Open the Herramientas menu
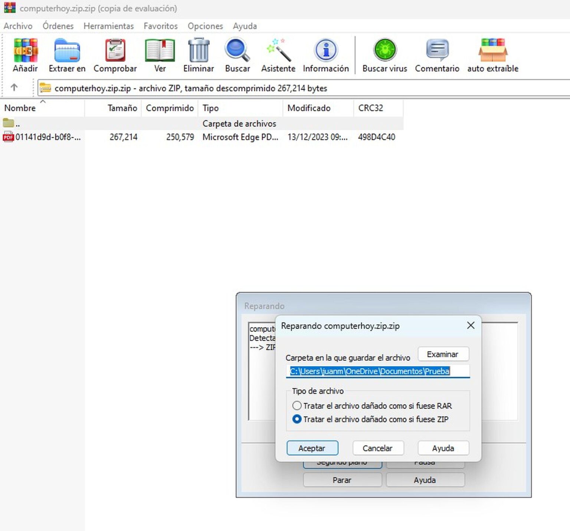 [109, 26]
